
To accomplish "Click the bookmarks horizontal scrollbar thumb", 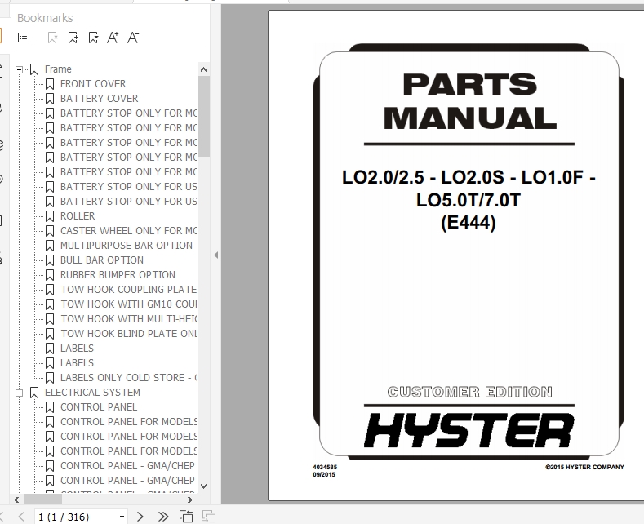I will click(x=42, y=500).
